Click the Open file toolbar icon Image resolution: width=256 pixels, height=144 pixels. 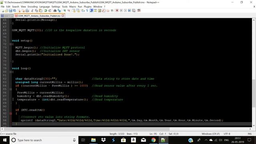coord(6,11)
